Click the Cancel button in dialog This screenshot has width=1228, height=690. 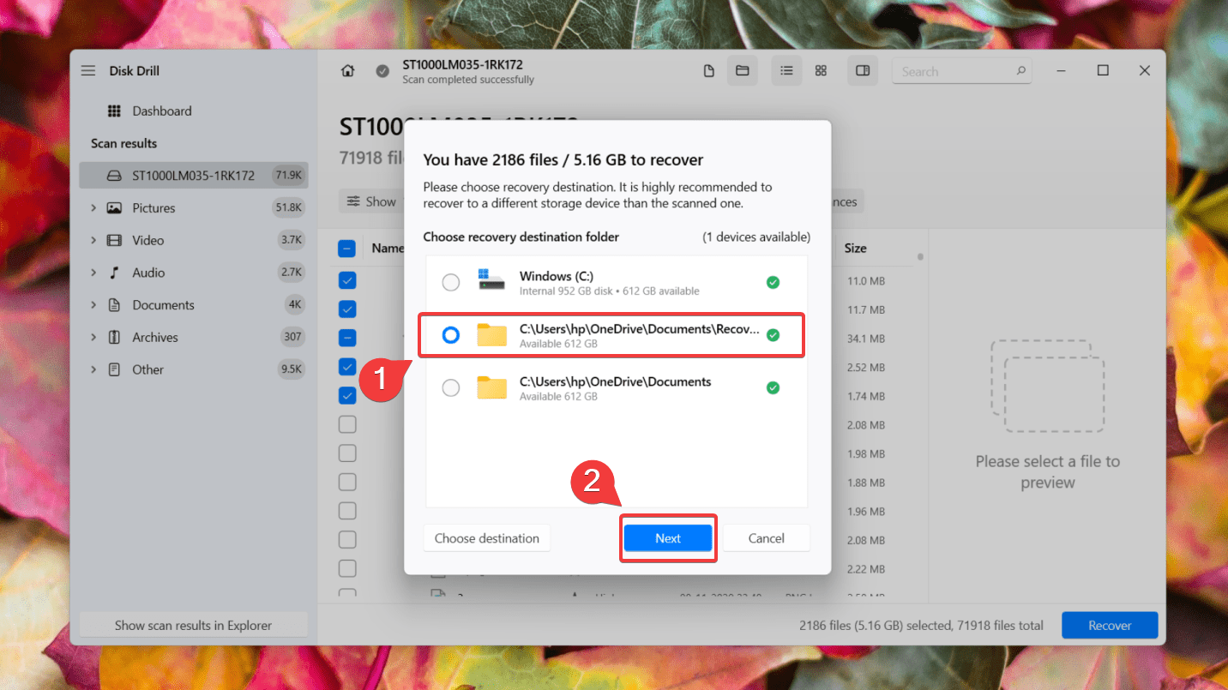766,538
